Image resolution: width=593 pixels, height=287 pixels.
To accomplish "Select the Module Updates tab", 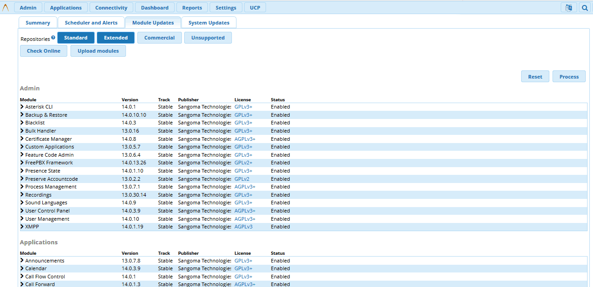I will point(153,23).
